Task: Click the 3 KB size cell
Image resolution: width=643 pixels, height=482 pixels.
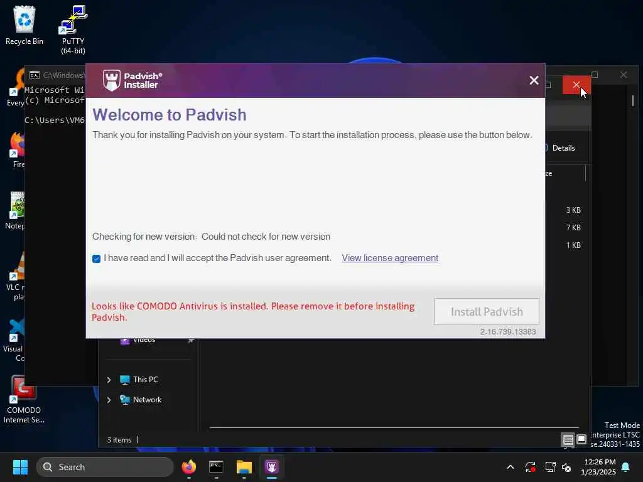Action: (x=573, y=210)
